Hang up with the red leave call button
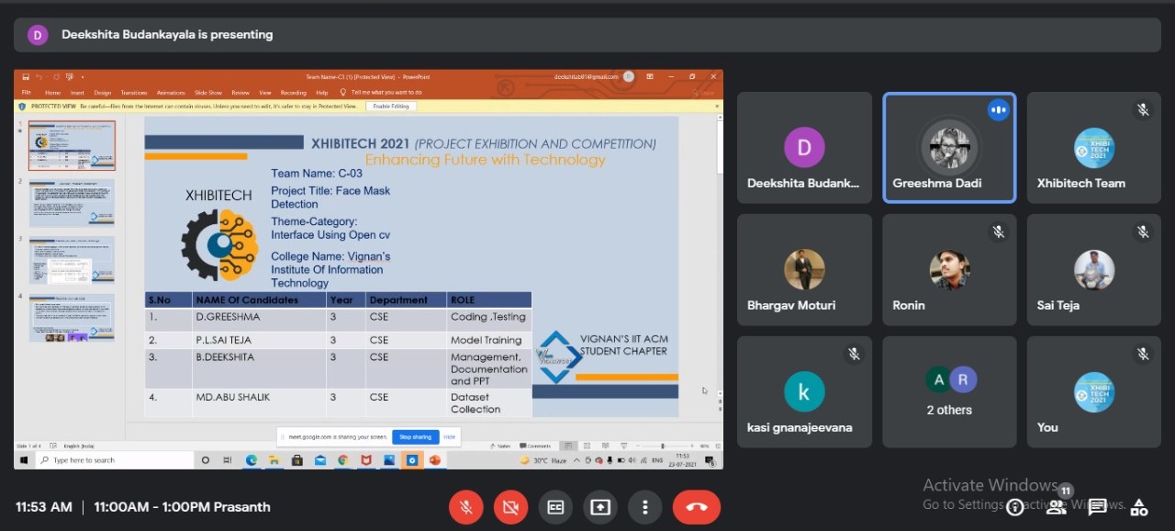Screen dimensions: 1175x531 pyautogui.click(x=696, y=507)
